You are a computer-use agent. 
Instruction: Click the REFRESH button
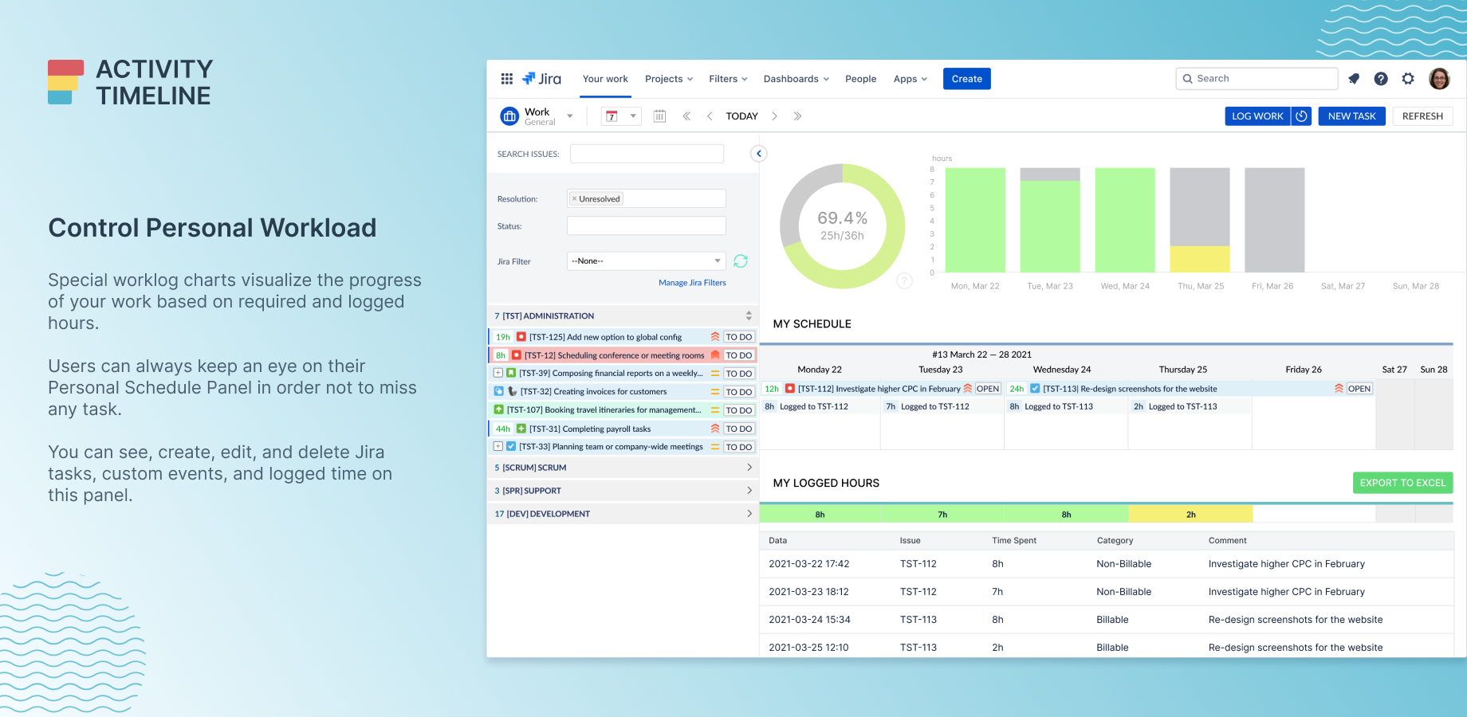[1422, 116]
